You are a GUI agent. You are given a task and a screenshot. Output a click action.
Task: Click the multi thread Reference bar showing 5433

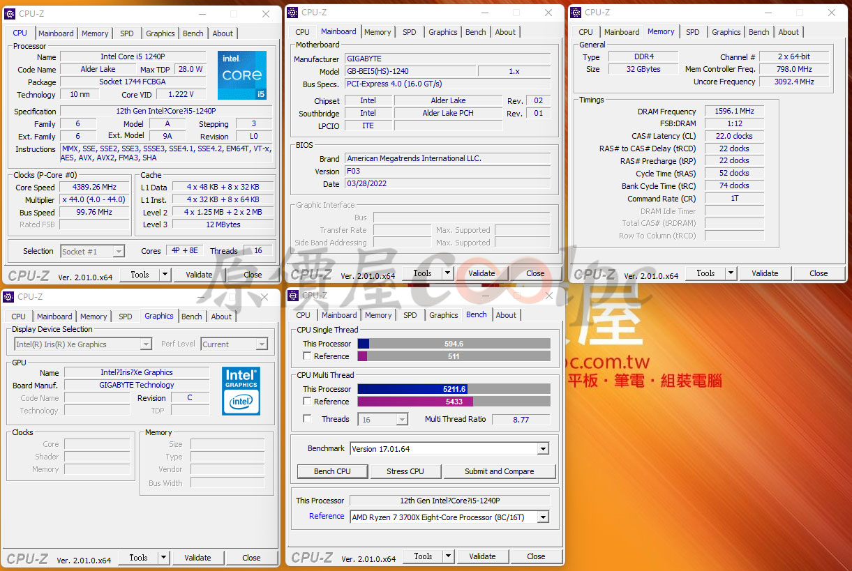point(454,402)
